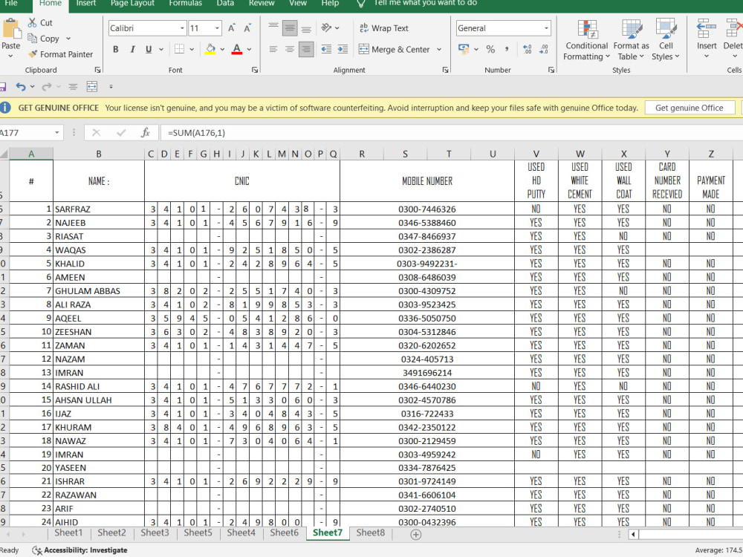743x557 pixels.
Task: Click the Decrease Decimal icon
Action: tap(544, 49)
